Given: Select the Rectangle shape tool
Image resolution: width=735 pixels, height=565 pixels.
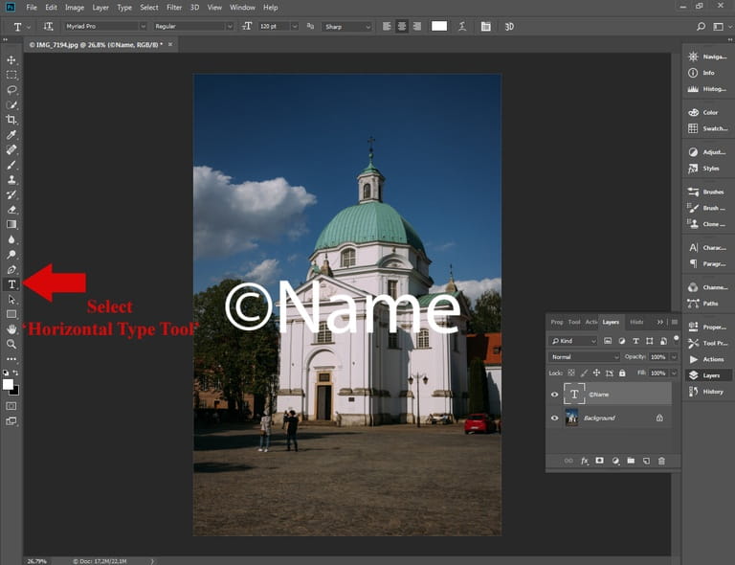Looking at the screenshot, I should [x=11, y=314].
